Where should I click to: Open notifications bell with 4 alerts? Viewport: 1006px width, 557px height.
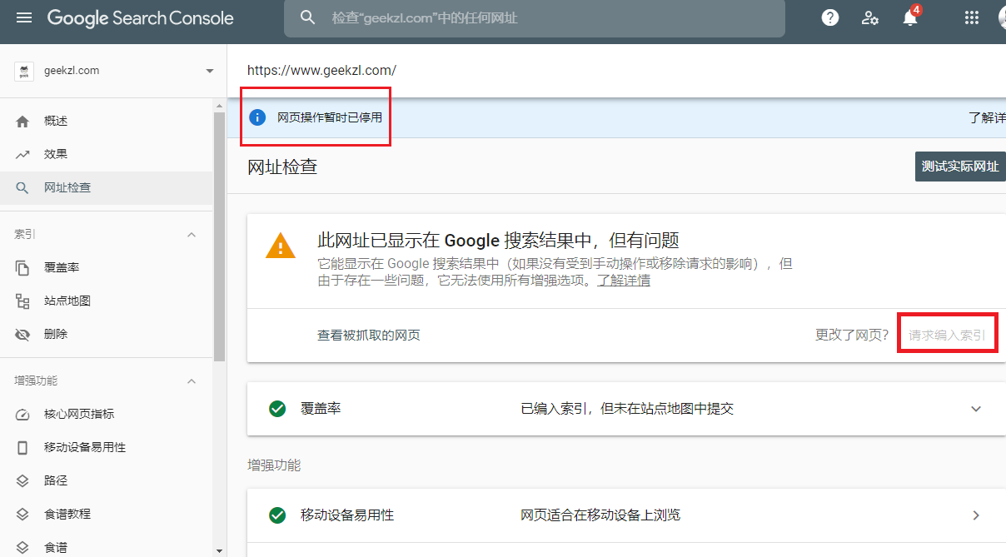point(911,17)
